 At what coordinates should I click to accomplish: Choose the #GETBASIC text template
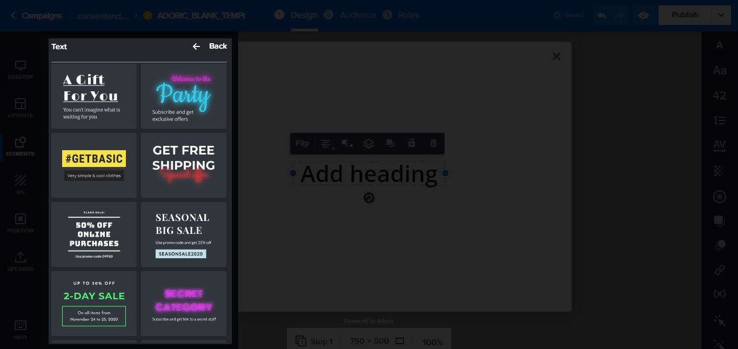94,165
